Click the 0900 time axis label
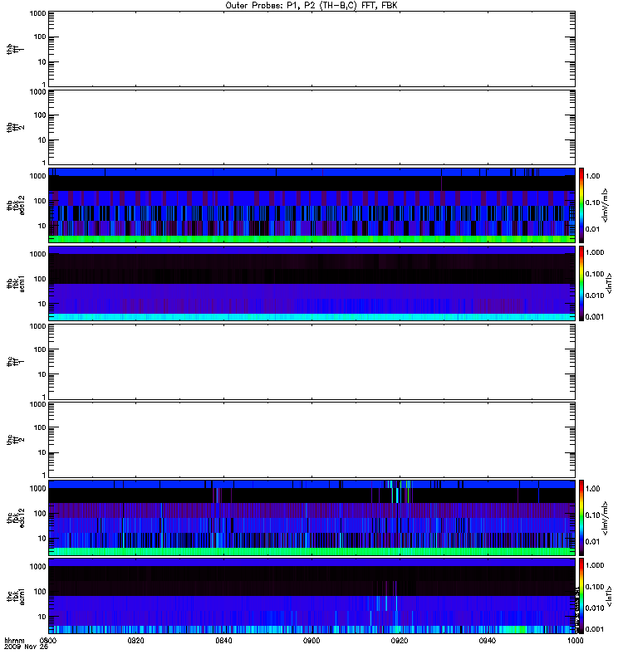 (x=311, y=641)
